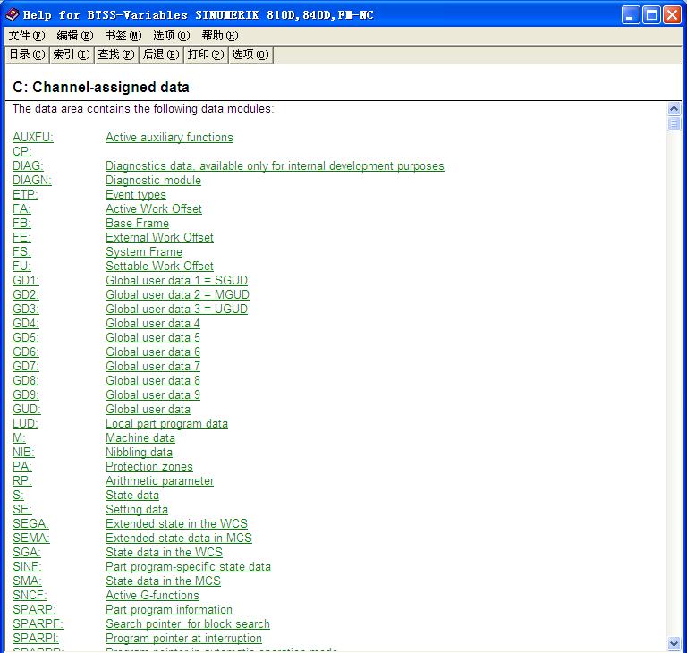The width and height of the screenshot is (687, 653).
Task: Open Nibbling data link
Action: [x=139, y=453]
